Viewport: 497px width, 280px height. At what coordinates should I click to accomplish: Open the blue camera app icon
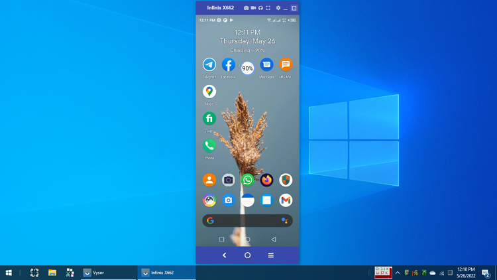228,200
